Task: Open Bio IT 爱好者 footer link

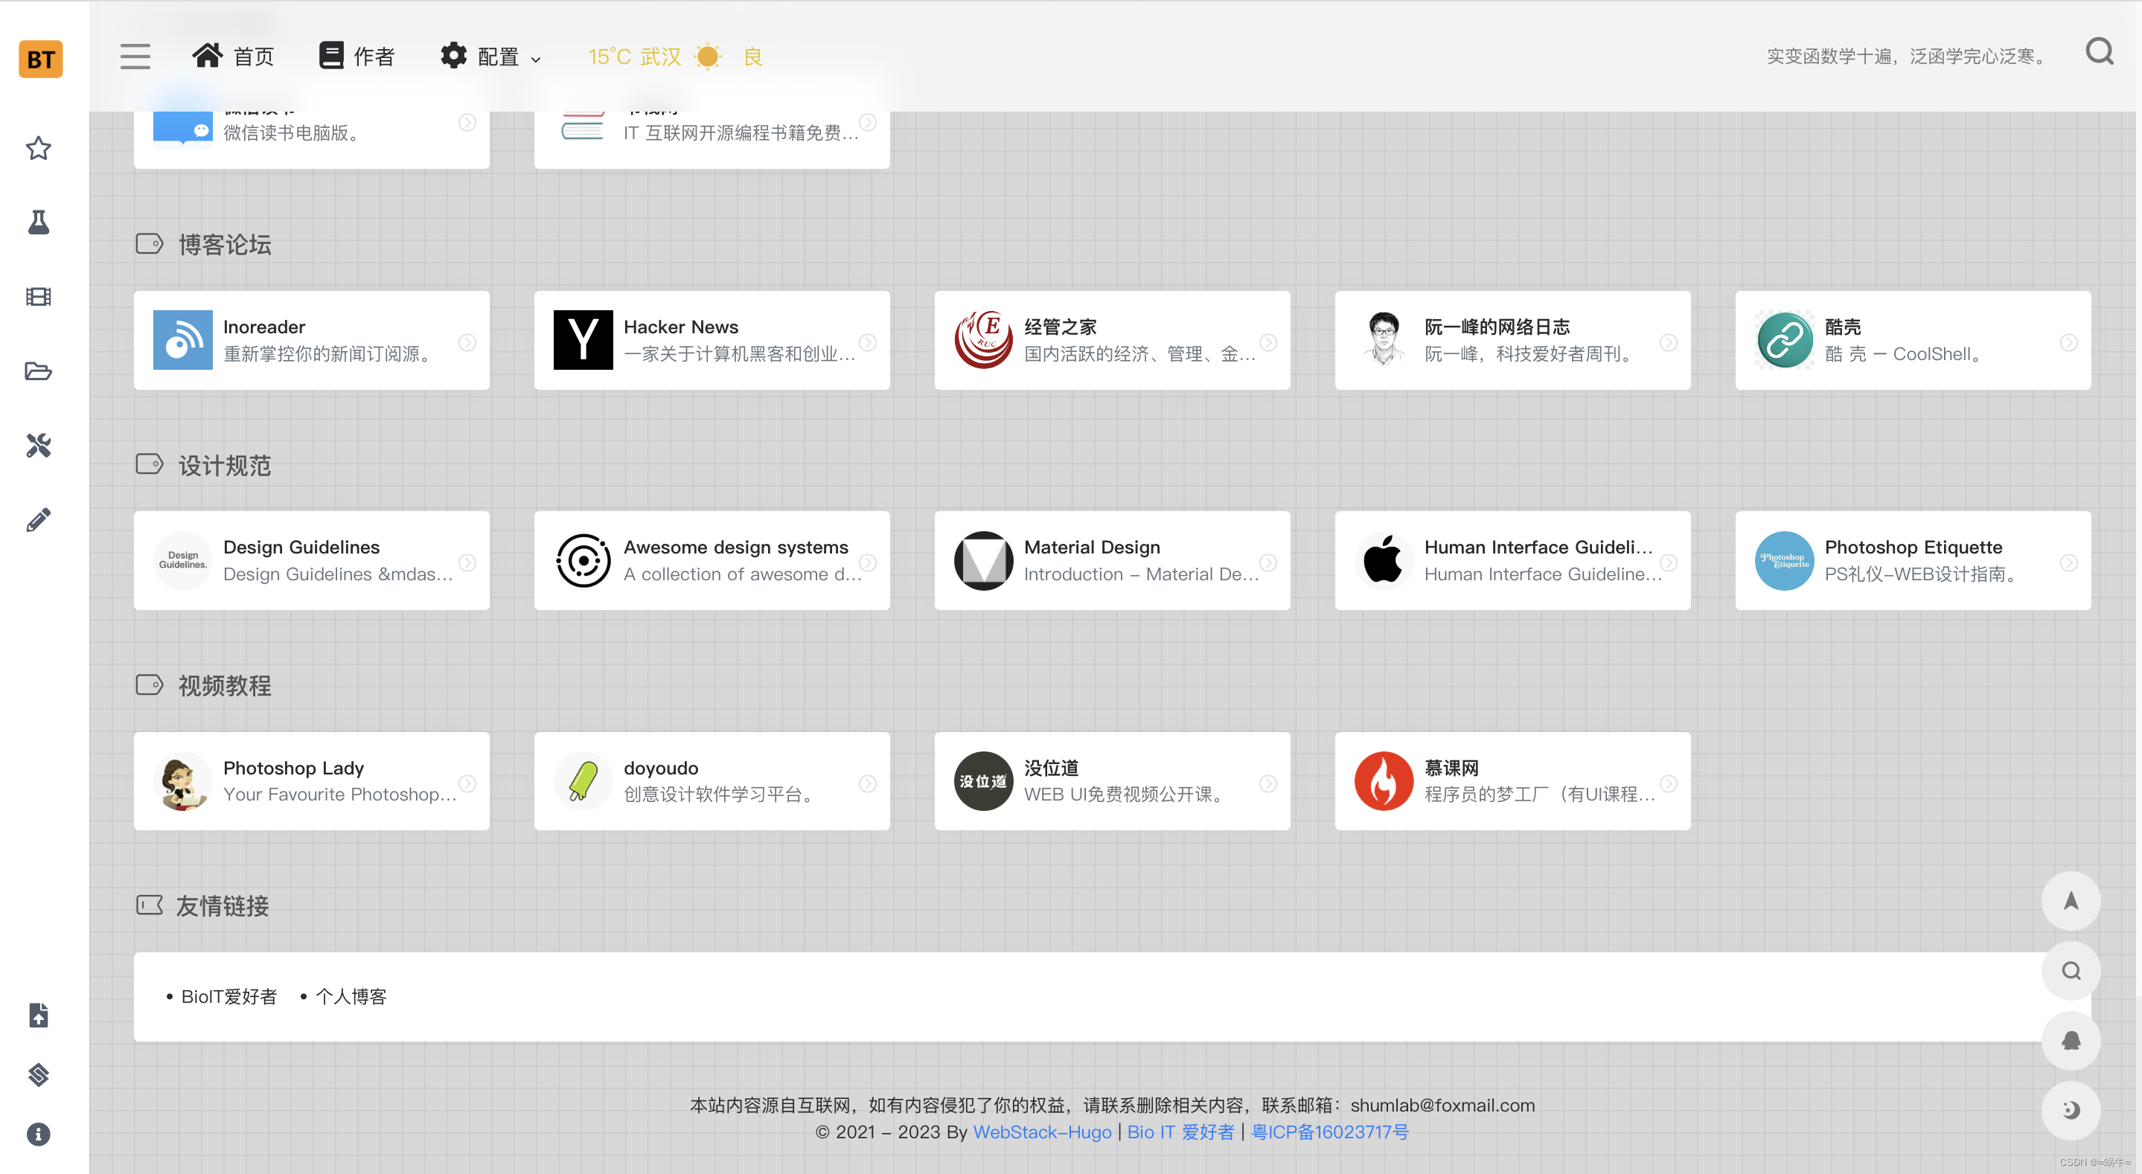Action: tap(1180, 1132)
